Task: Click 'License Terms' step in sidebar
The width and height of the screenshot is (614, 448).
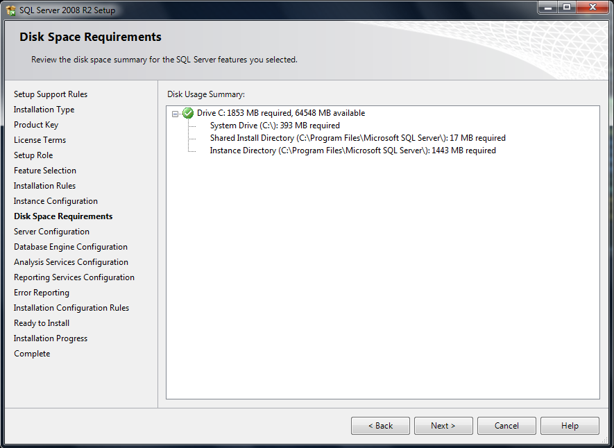Action: (40, 140)
